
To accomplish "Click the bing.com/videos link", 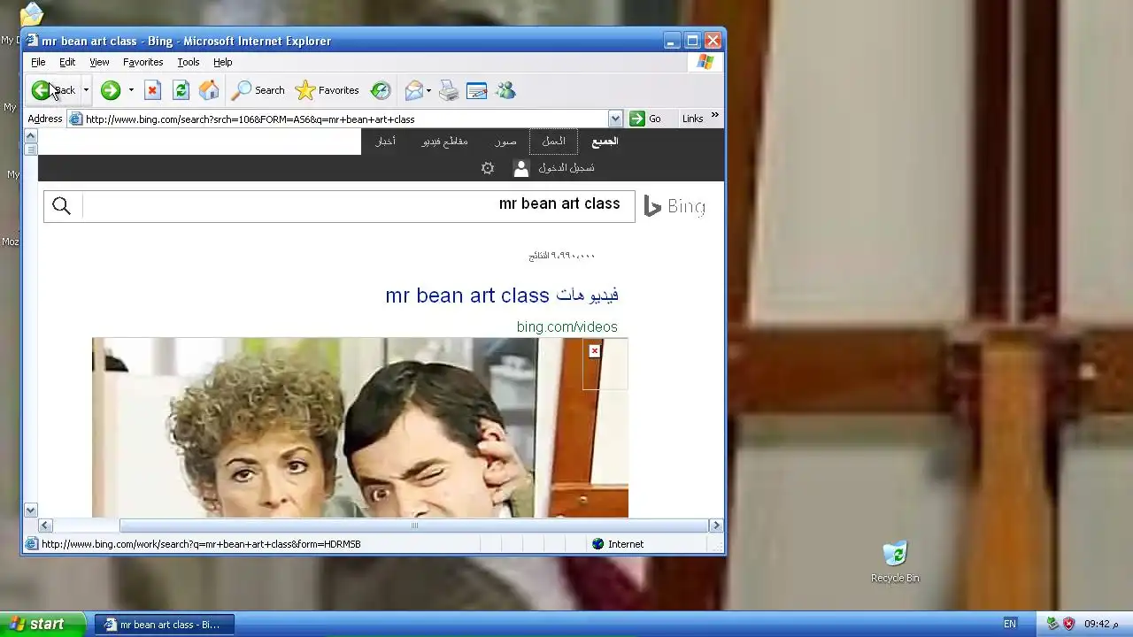I will point(566,327).
